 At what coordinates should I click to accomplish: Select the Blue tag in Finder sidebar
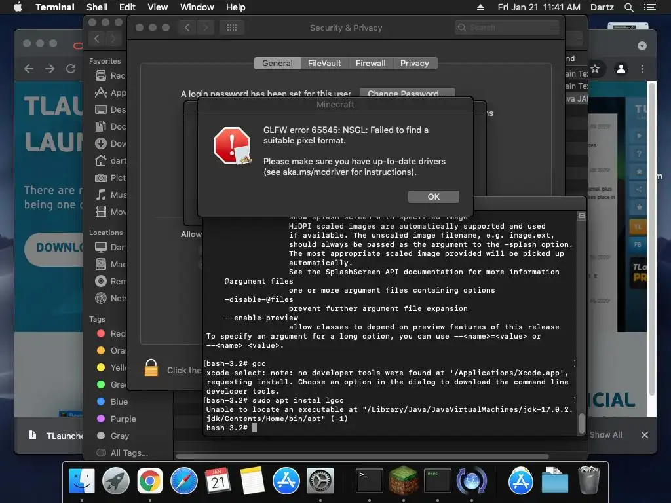click(112, 401)
